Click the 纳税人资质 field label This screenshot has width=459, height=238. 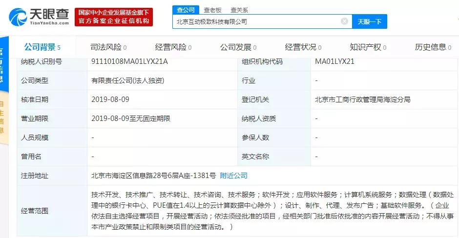(259, 119)
